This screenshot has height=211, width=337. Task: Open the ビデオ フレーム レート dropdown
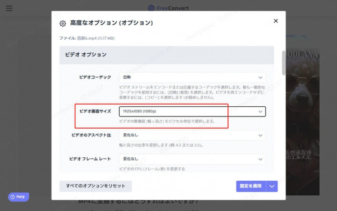pyautogui.click(x=192, y=159)
